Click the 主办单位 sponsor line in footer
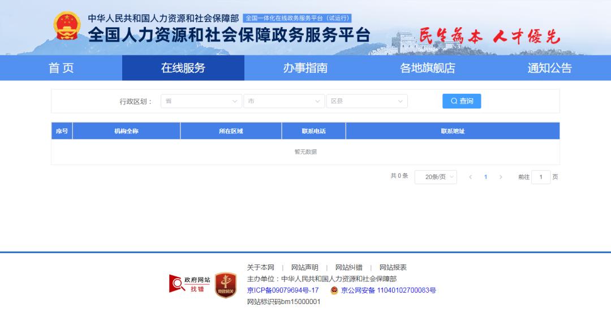This screenshot has width=611, height=321. [x=322, y=279]
